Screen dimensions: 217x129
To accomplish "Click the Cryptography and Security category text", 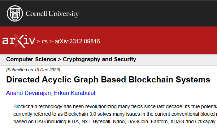I will (100, 59).
